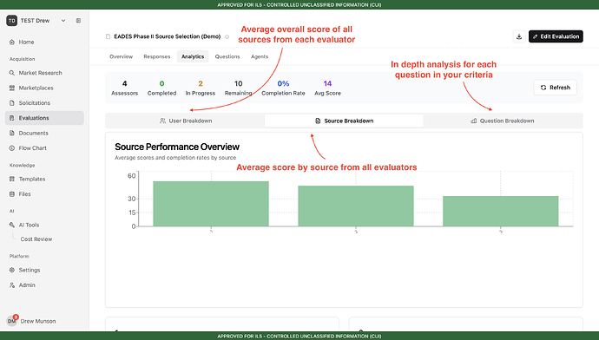Click the Marketplaces store icon
Image resolution: width=599 pixels, height=340 pixels.
coord(12,88)
